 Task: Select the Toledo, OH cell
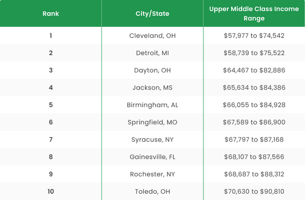[152, 191]
